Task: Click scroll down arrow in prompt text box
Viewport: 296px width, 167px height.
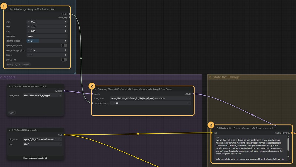Action: click(288, 157)
